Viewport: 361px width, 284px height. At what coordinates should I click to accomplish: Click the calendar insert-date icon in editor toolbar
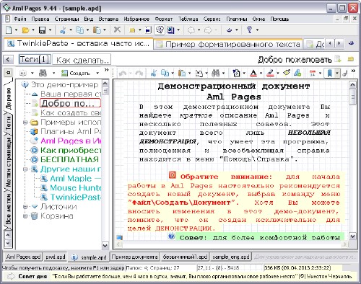(313, 73)
